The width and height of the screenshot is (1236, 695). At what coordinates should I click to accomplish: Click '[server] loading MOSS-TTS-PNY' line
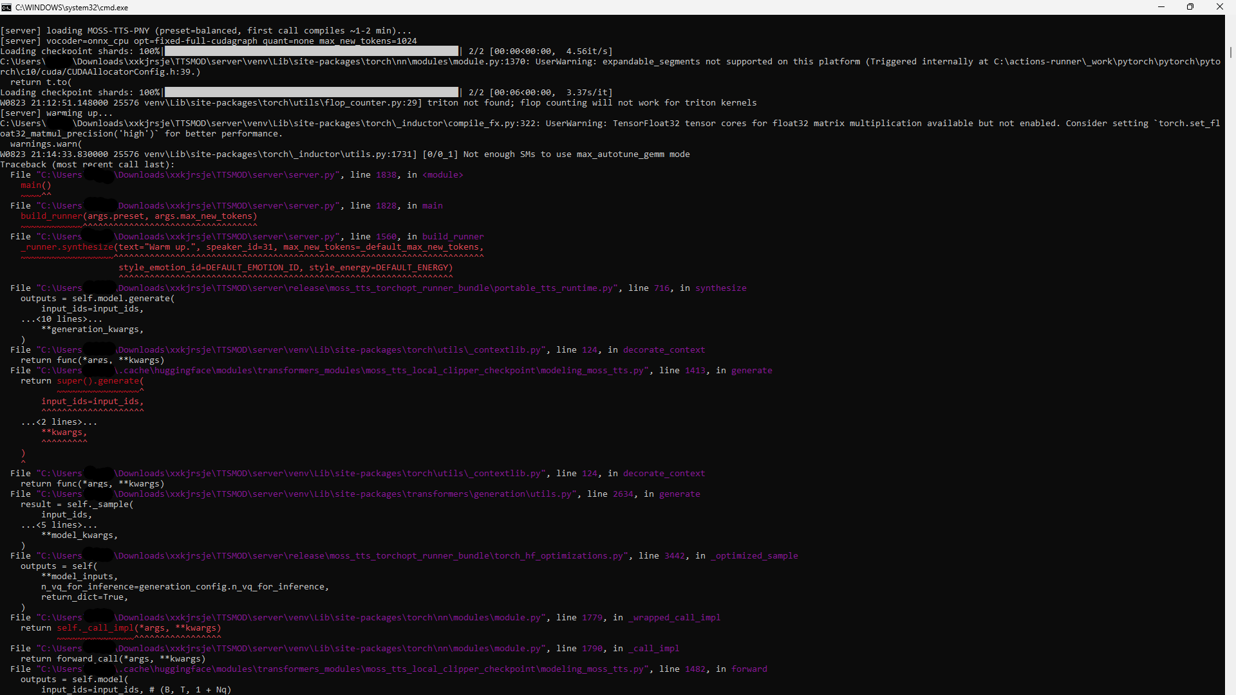point(206,31)
